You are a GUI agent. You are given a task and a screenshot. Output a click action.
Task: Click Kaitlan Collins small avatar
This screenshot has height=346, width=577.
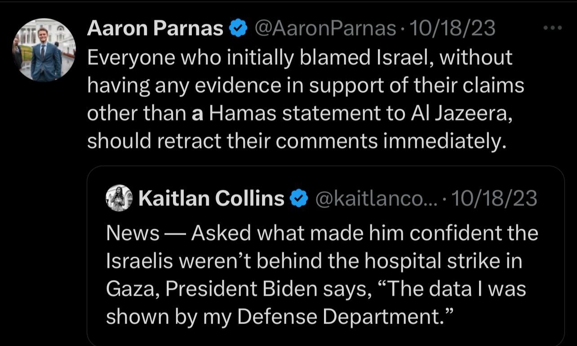click(x=119, y=198)
